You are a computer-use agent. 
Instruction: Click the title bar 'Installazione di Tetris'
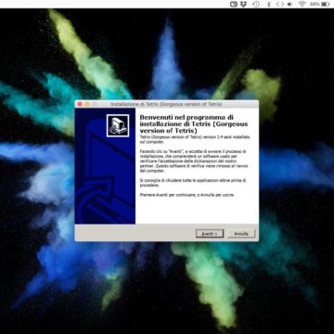tap(166, 104)
